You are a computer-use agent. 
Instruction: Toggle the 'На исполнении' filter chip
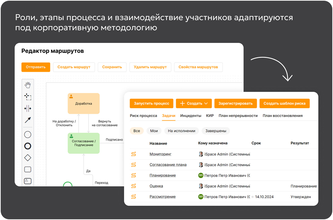point(181,131)
